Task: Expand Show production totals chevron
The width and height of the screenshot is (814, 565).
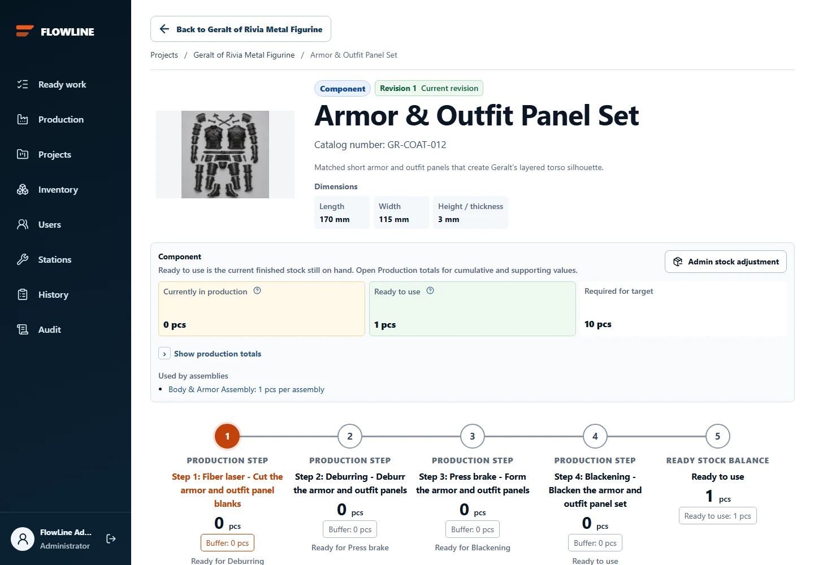Action: pyautogui.click(x=164, y=354)
